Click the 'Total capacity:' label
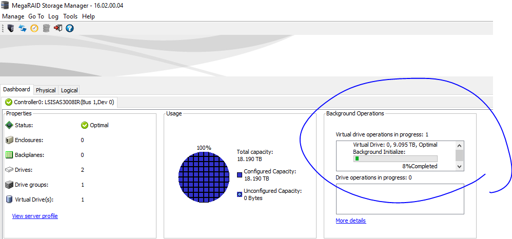The width and height of the screenshot is (512, 239). coord(254,152)
